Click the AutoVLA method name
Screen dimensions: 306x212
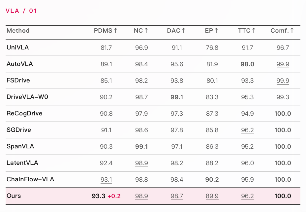click(20, 64)
